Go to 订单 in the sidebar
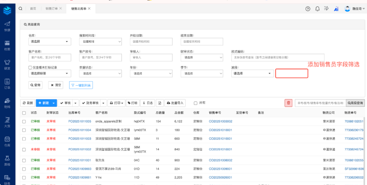Viewport: 367px width, 185px height. point(7,84)
